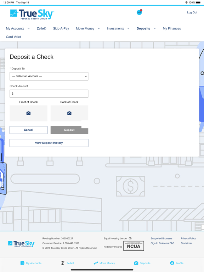Click the Routing Number 303085227 text
The height and width of the screenshot is (272, 204).
(x=58, y=238)
